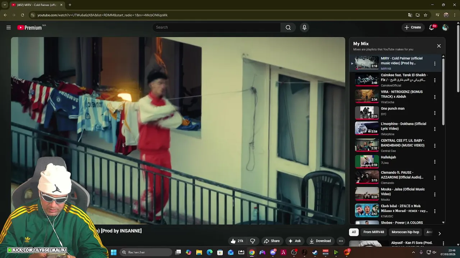Open more actions ellipsis under video
460x258 pixels.
[x=341, y=241]
